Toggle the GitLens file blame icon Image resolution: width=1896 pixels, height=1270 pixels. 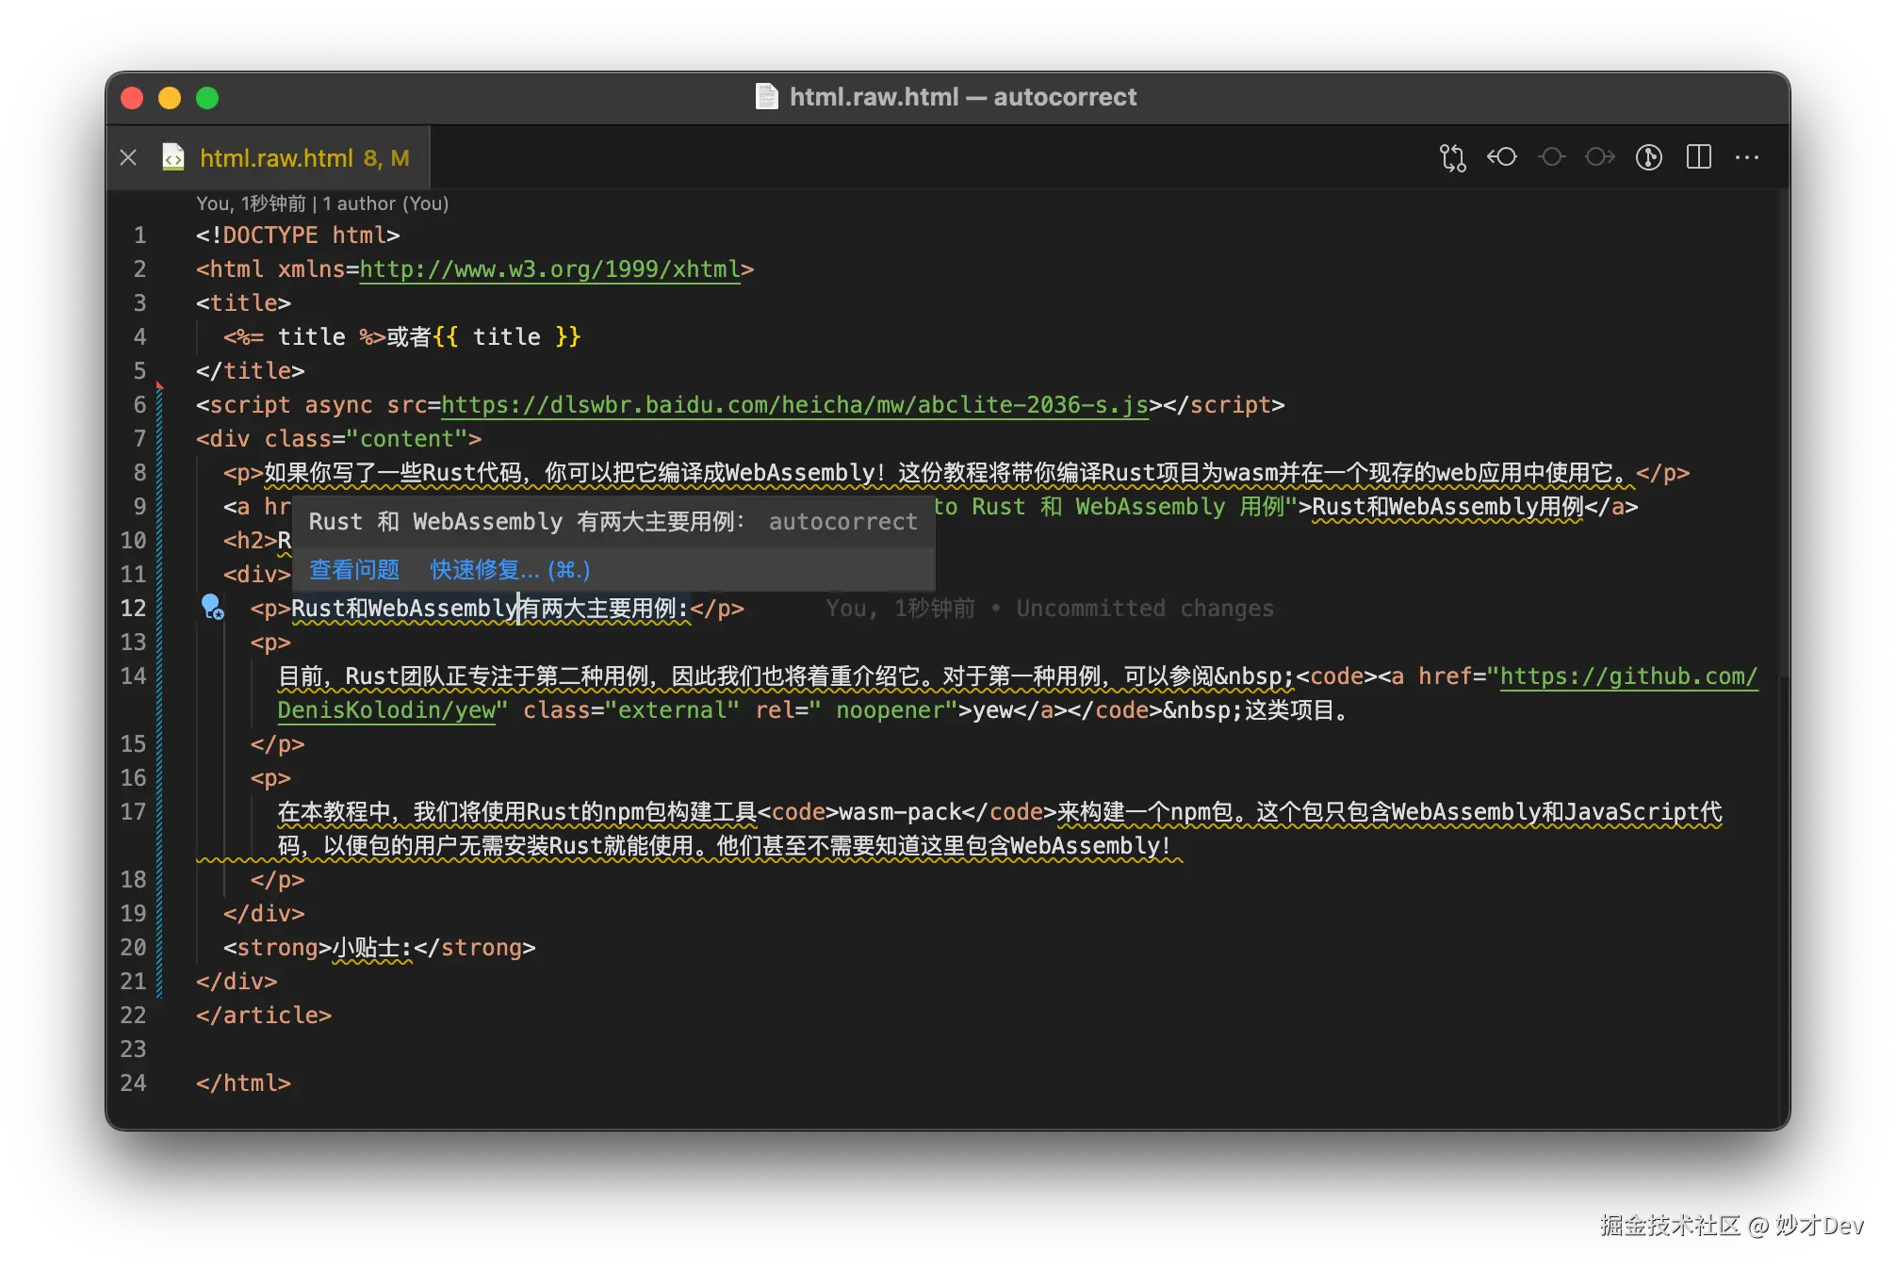(x=1649, y=157)
